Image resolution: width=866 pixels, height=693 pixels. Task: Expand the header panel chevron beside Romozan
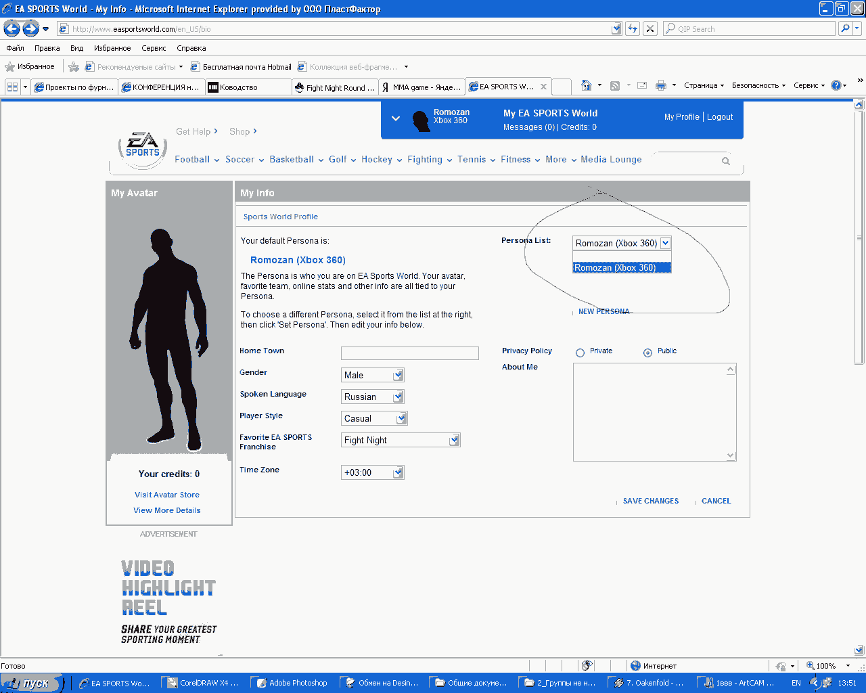pos(396,118)
